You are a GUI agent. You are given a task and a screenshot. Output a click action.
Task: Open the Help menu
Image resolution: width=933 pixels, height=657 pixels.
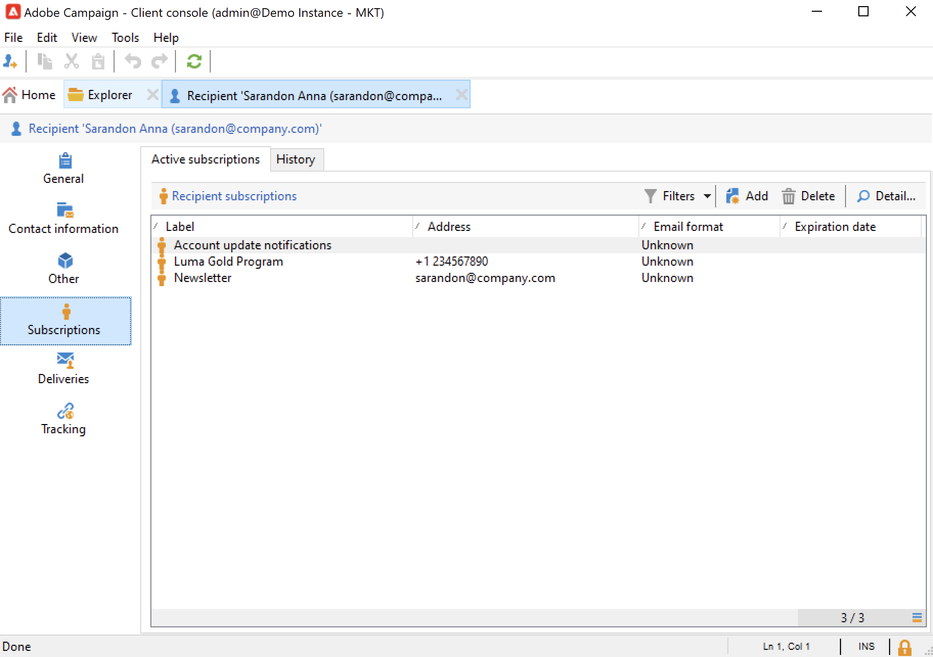(x=166, y=38)
